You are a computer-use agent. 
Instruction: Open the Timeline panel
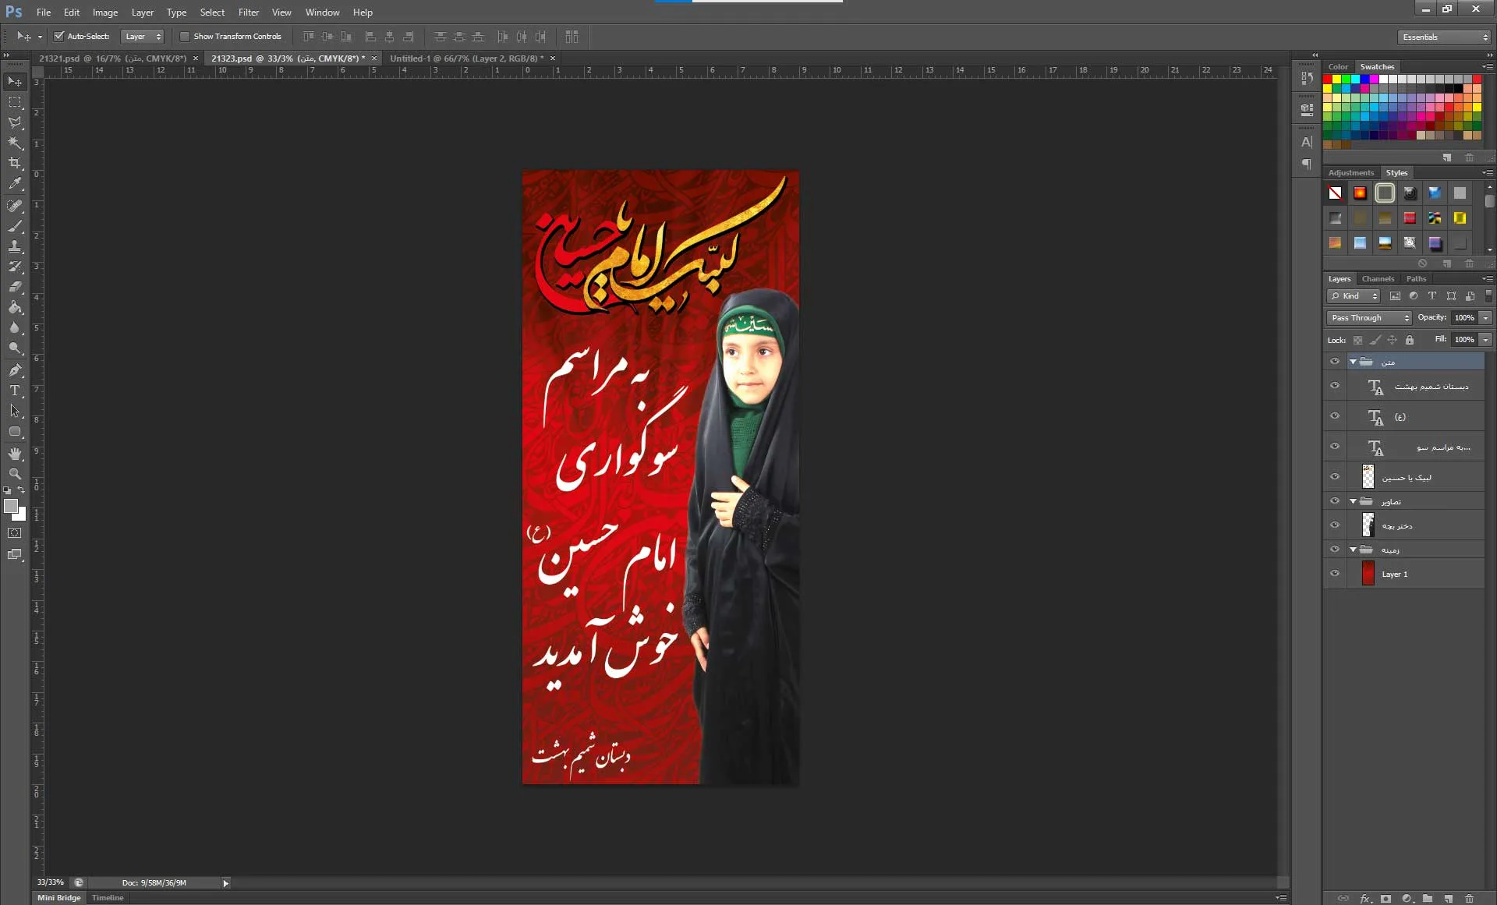click(108, 898)
